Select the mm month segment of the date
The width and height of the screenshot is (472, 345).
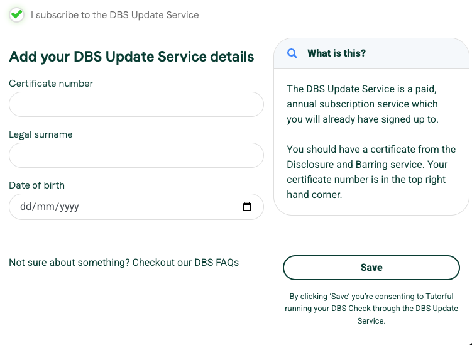45,207
